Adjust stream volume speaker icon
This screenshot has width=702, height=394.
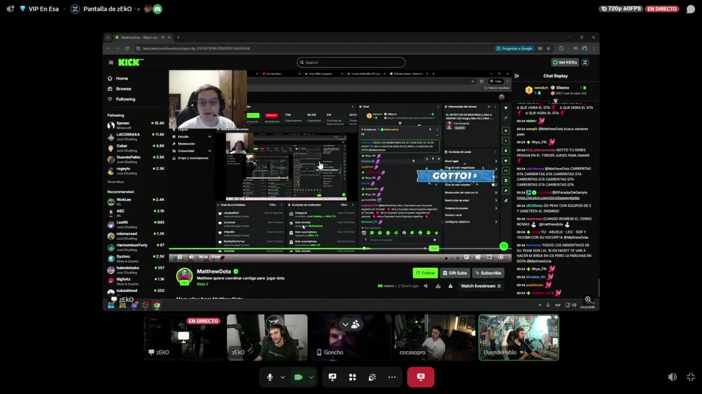coord(672,377)
